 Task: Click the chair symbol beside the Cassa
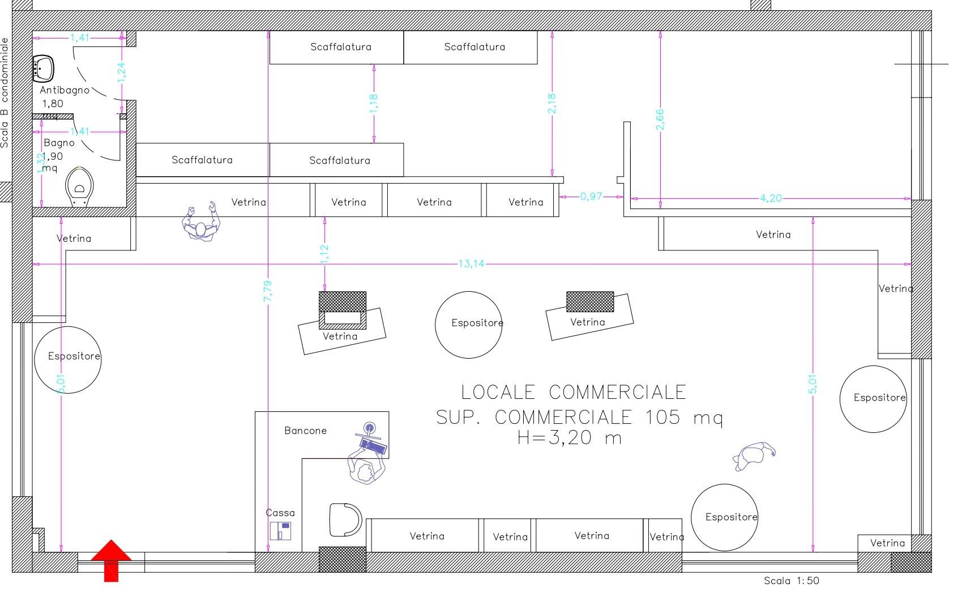[x=344, y=520]
